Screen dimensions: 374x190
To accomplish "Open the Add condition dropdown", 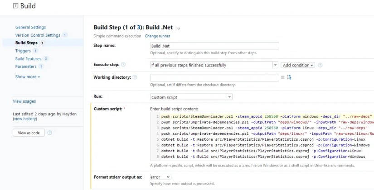I will click(297, 65).
